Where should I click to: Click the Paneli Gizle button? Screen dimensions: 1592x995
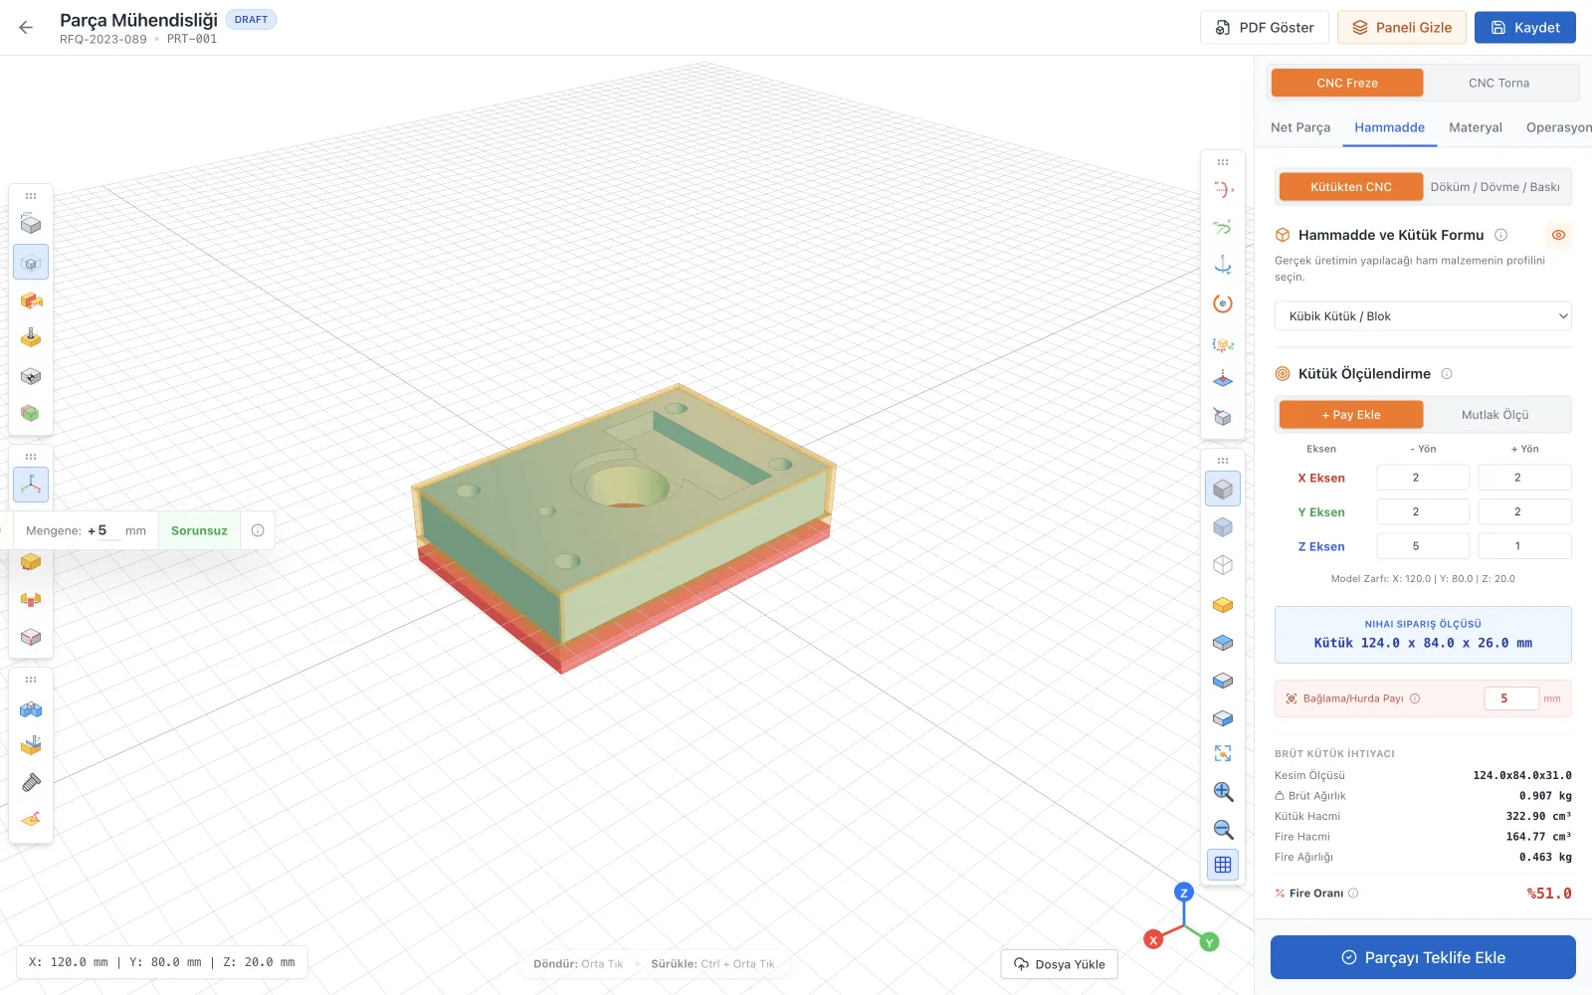[1402, 28]
